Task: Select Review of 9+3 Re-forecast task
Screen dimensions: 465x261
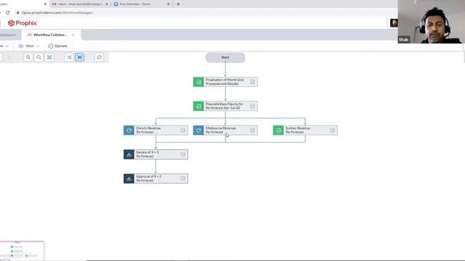Action: [x=155, y=154]
